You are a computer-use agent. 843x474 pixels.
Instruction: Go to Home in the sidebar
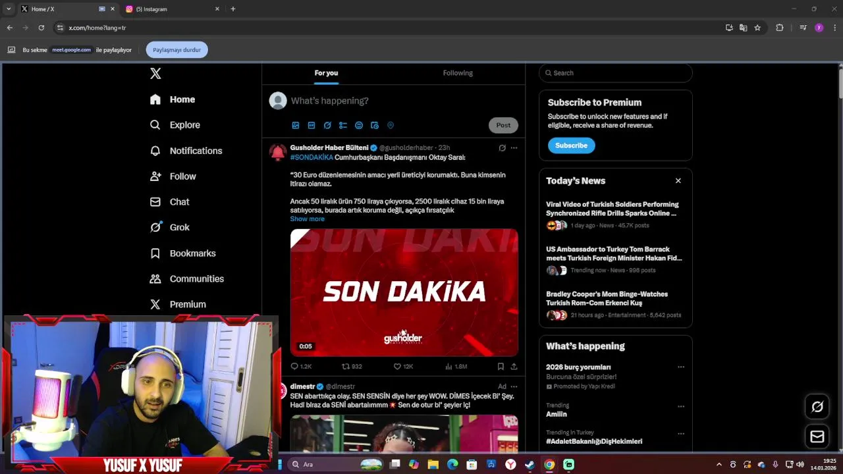coord(173,99)
